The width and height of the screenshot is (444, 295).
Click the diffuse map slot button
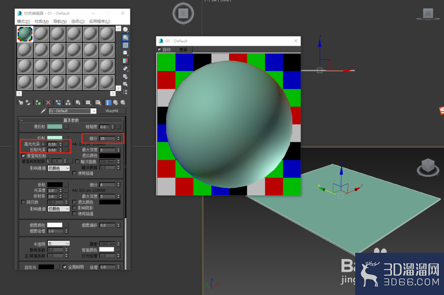pos(66,127)
